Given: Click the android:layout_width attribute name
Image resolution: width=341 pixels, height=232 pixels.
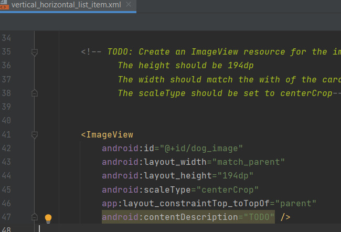Looking at the screenshot, I should point(154,162).
